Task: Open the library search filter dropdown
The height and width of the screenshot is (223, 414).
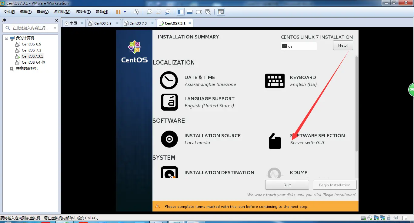Action: point(55,28)
